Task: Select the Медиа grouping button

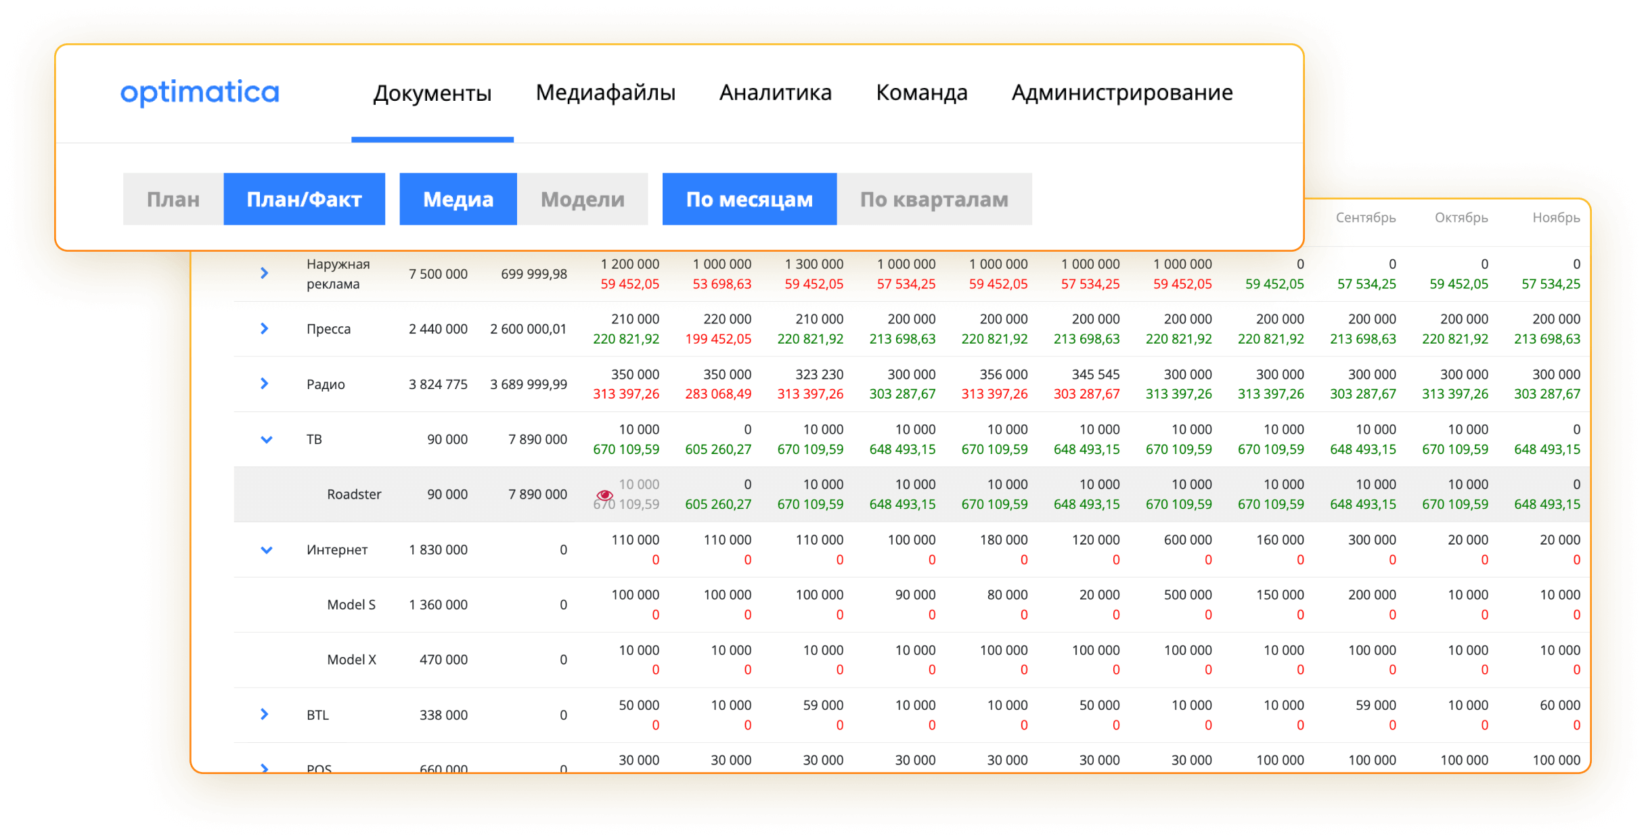Action: click(x=458, y=200)
